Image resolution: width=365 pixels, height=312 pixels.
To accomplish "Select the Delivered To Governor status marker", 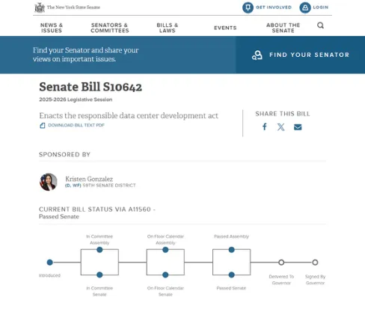I will click(x=281, y=263).
